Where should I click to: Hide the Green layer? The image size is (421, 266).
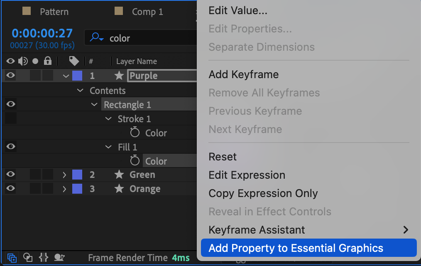[x=11, y=175]
